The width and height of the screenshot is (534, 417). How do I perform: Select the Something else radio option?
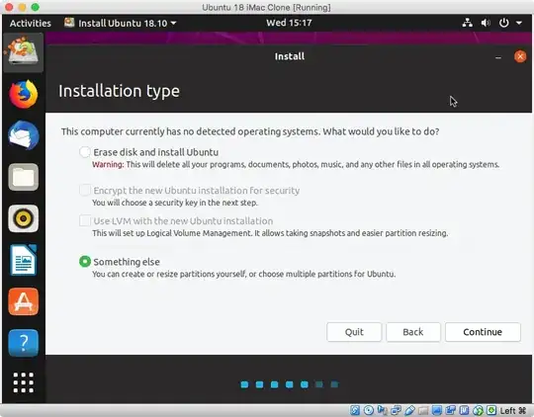click(x=85, y=262)
